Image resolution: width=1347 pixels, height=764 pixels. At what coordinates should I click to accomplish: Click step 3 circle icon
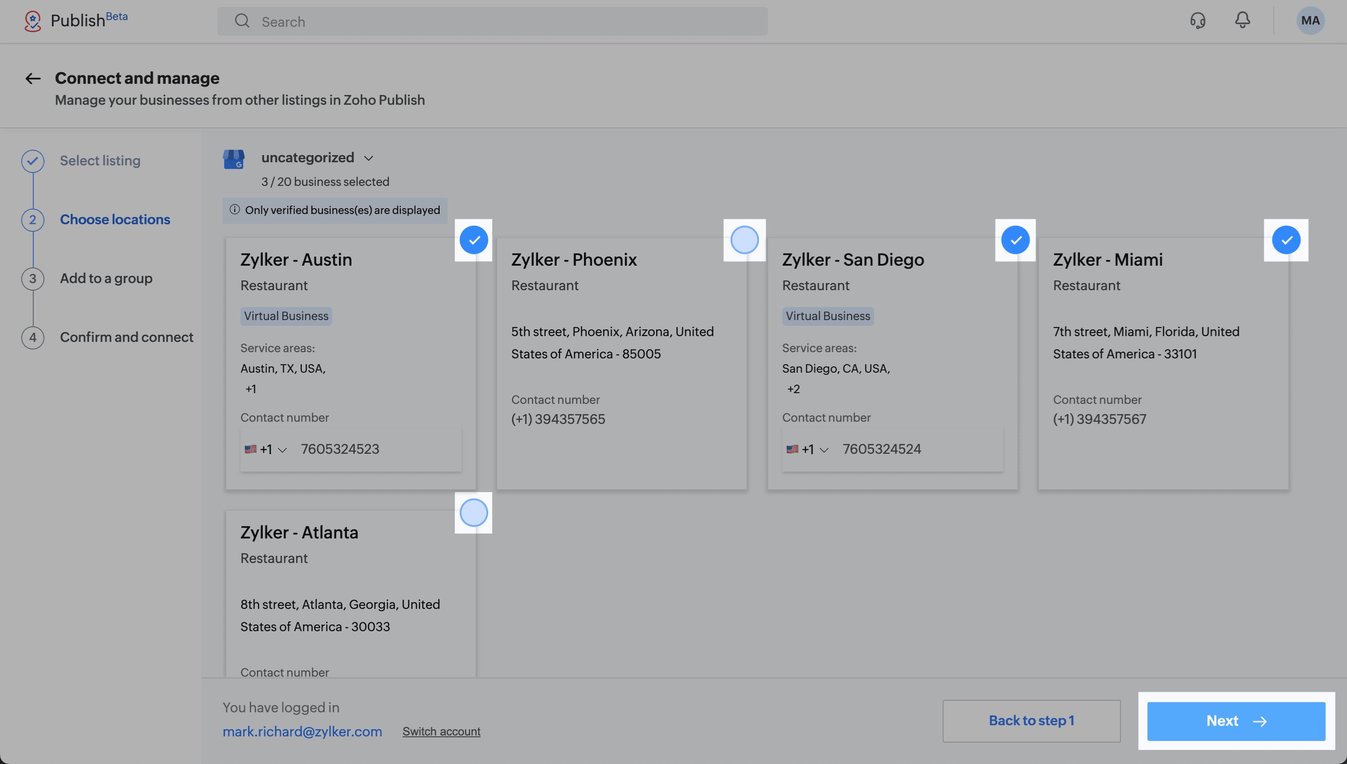[x=33, y=278]
